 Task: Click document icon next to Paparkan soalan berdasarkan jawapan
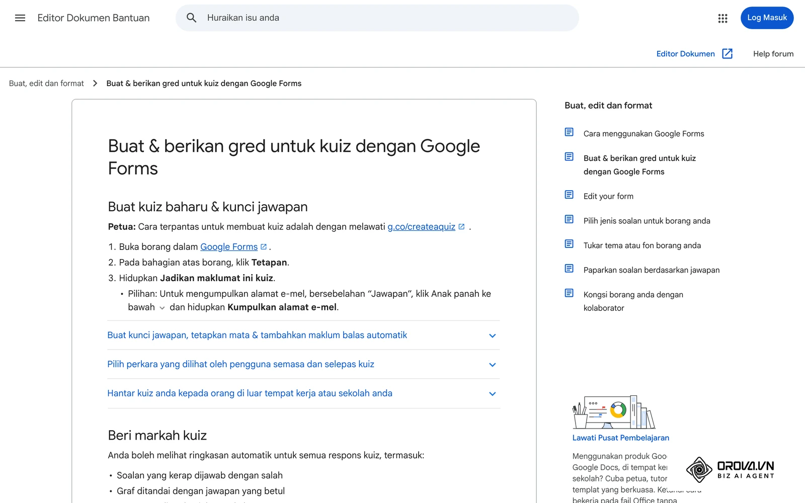(569, 269)
